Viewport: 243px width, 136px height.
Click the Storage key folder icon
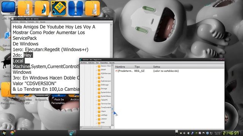click(x=99, y=89)
